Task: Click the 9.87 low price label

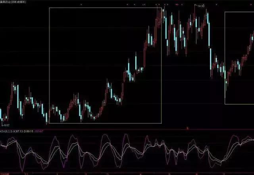Action: point(7,125)
